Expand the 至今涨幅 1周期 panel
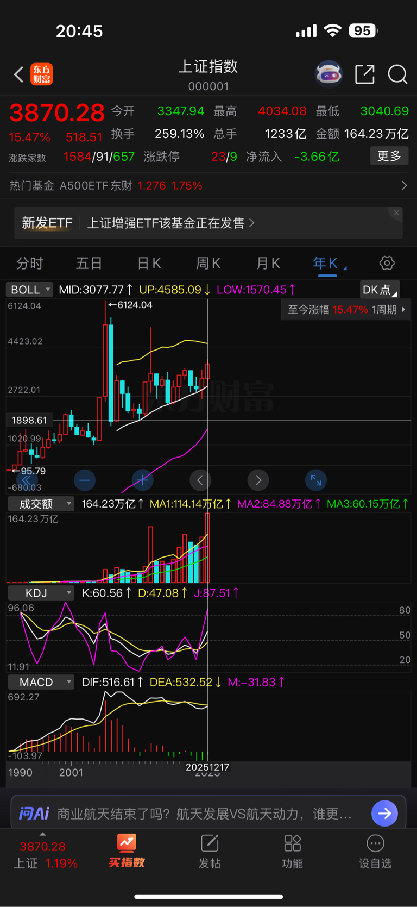This screenshot has width=417, height=907. pos(346,310)
